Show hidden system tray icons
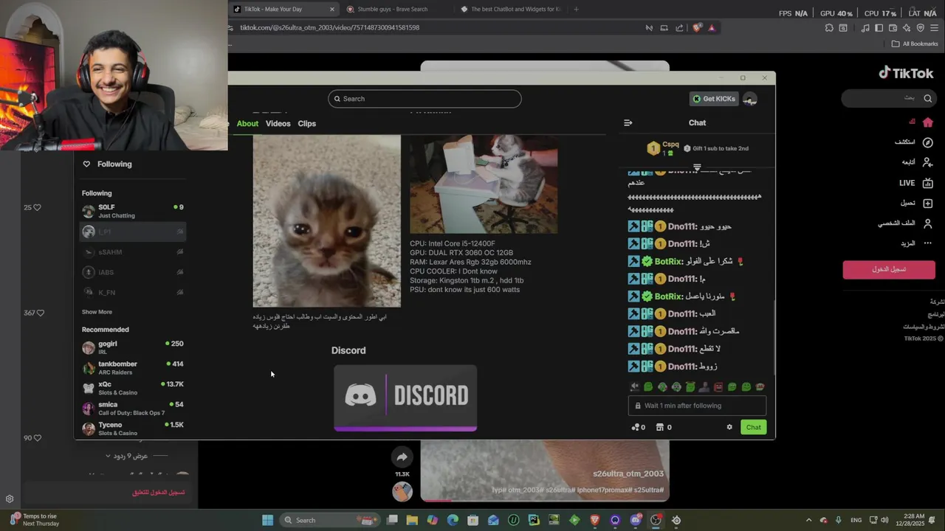Viewport: 945px width, 531px height. click(808, 520)
